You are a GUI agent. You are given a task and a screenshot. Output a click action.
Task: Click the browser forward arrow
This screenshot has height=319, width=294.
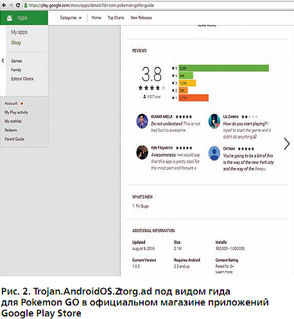coord(11,5)
